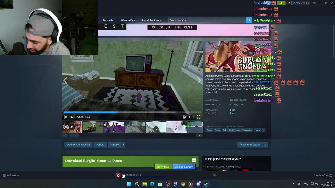Open Windows taskbar search
335x188 pixels.
[137, 184]
